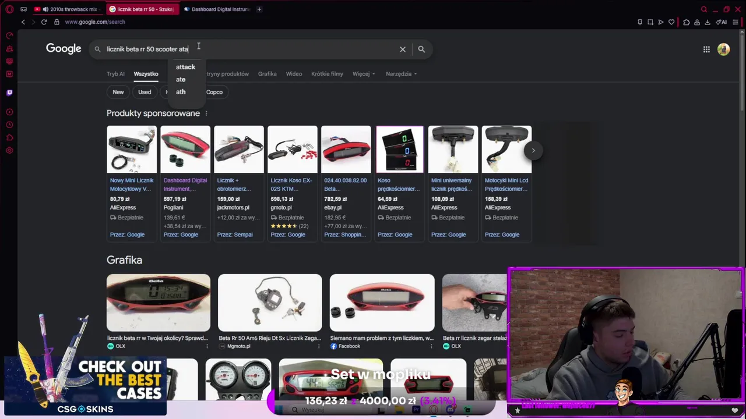Switch to the Krótkie filmy results tab
Image resolution: width=746 pixels, height=419 pixels.
(x=327, y=74)
